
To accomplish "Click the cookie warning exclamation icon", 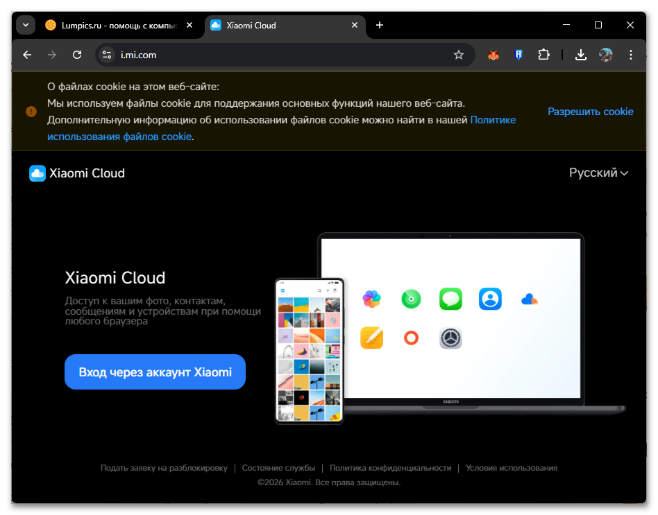I will click(x=31, y=112).
